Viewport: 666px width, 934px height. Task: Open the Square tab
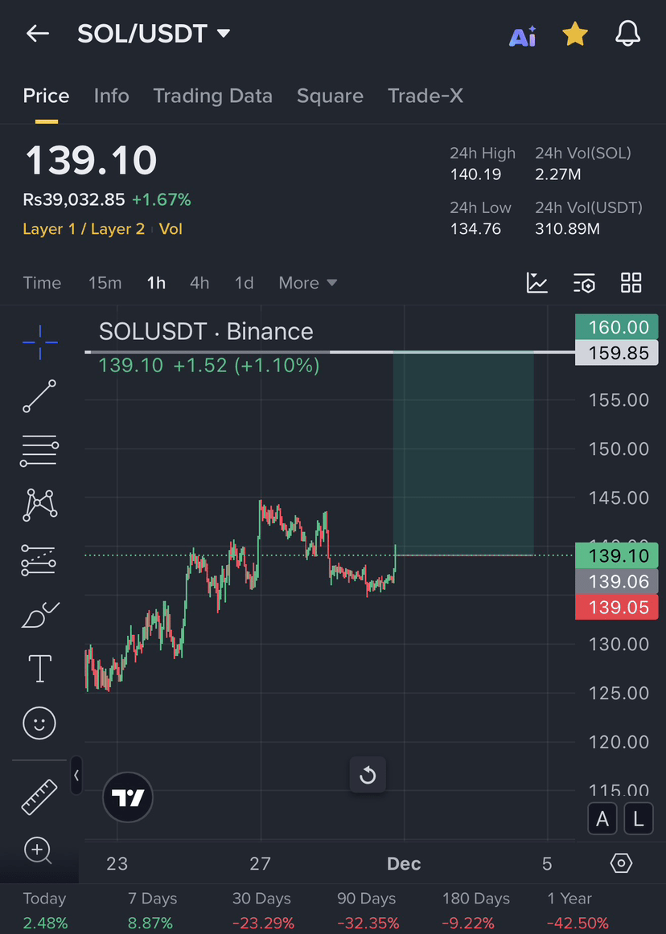[330, 96]
